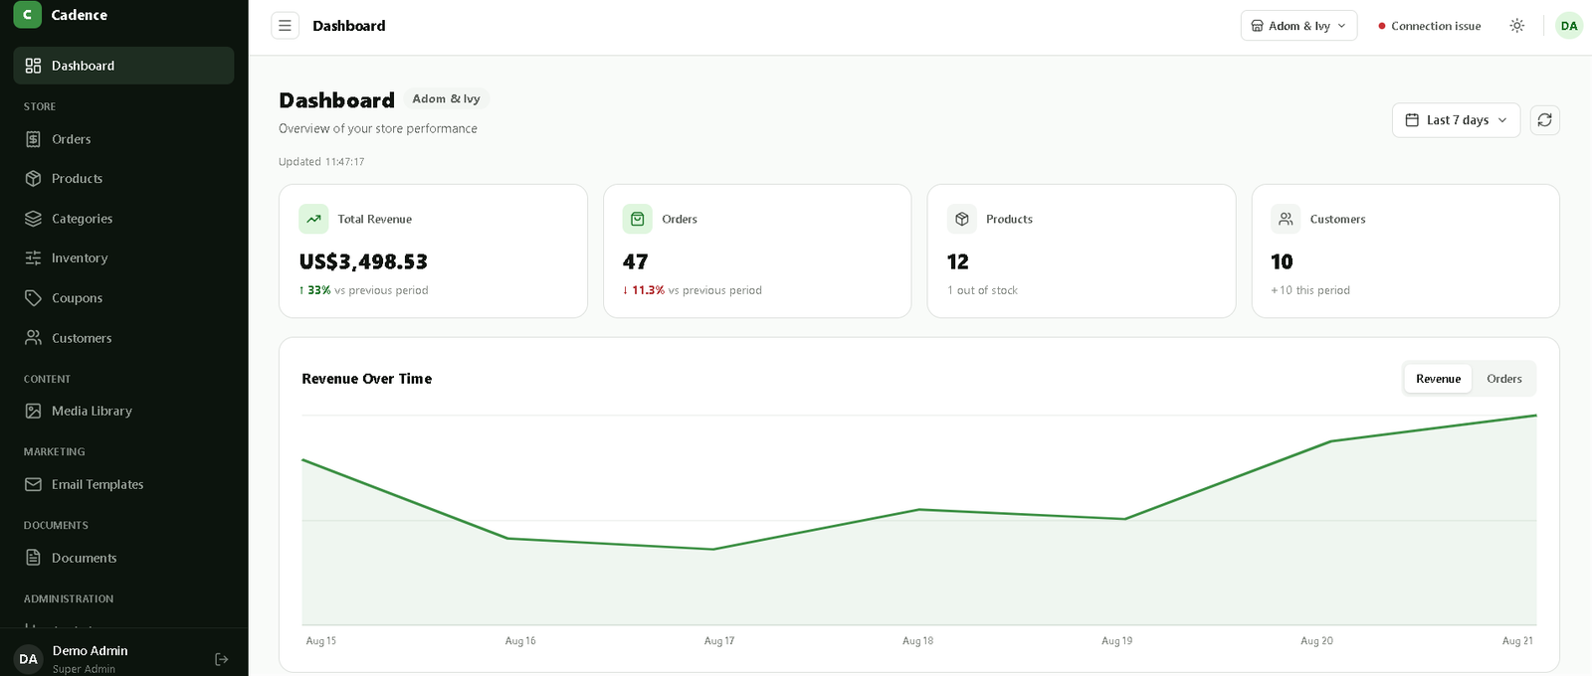The height and width of the screenshot is (676, 1592).
Task: Open the DA user avatar menu in header
Action: [x=1569, y=26]
